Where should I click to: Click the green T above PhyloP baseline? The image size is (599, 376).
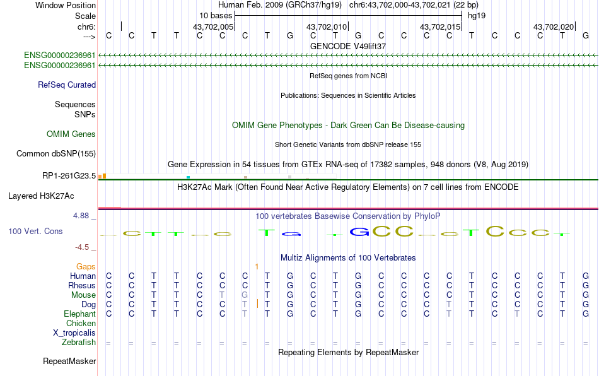click(267, 232)
